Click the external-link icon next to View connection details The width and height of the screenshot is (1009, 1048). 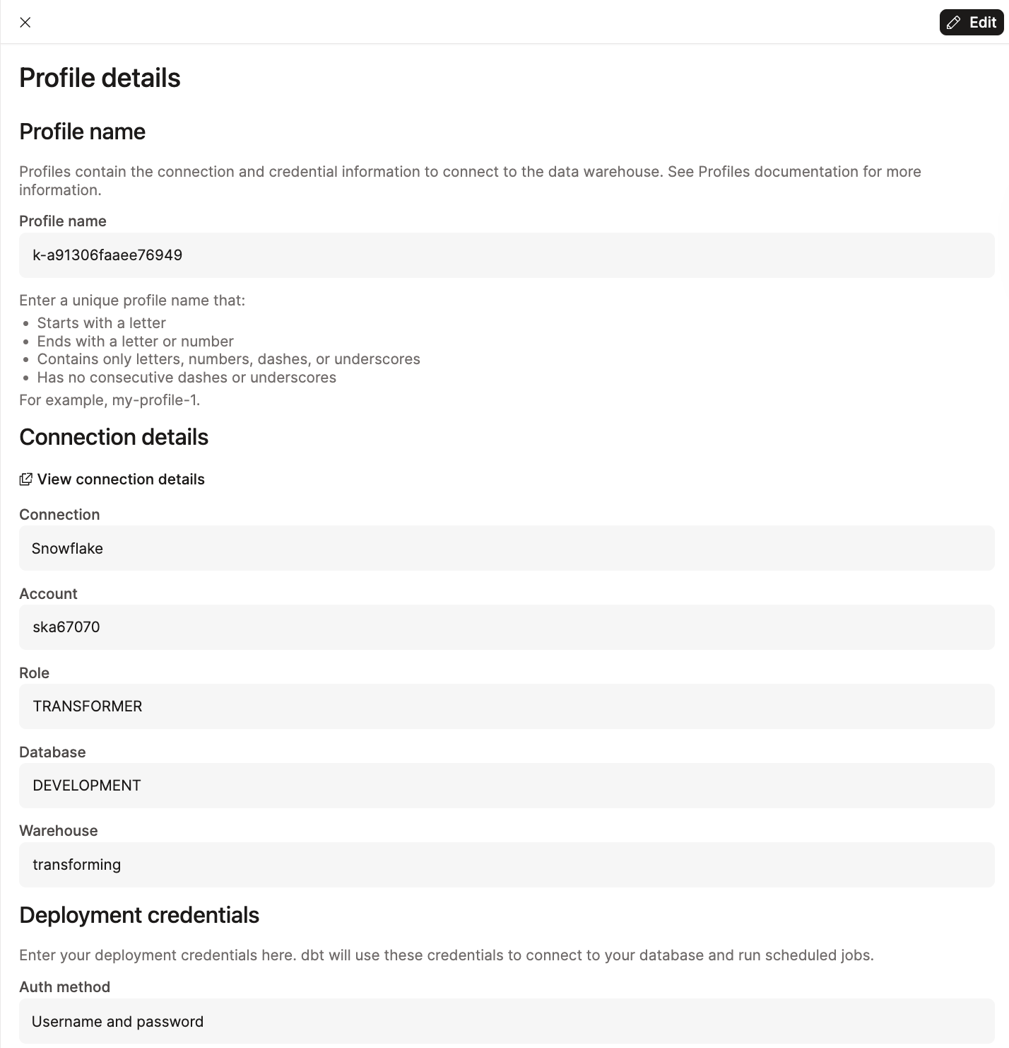point(26,479)
